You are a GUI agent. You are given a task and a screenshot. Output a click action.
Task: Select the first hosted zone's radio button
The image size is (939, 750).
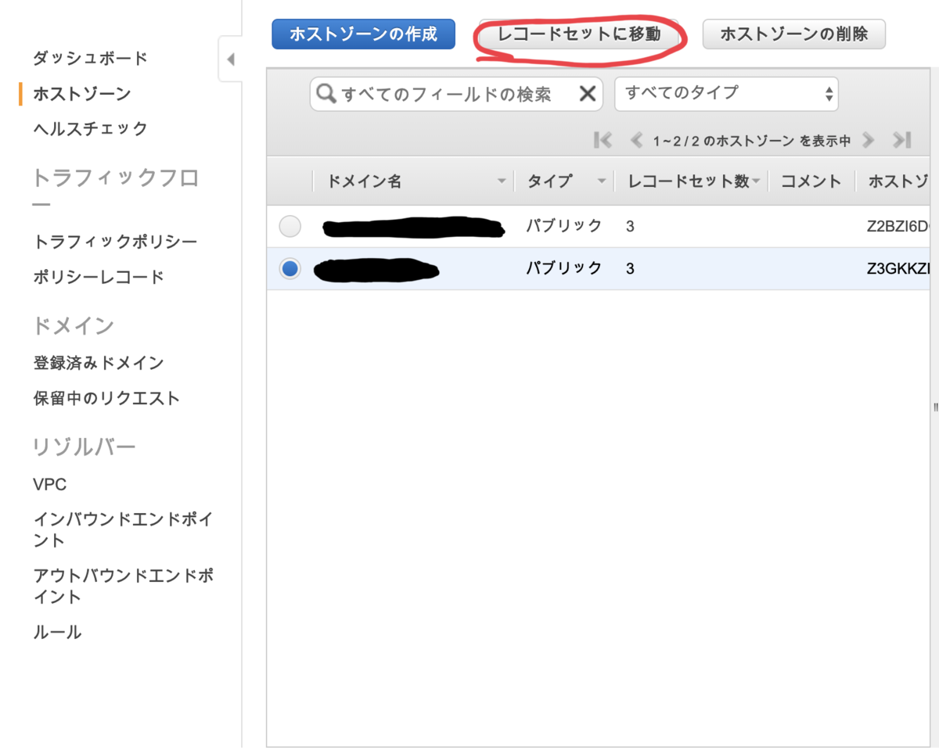pyautogui.click(x=290, y=226)
